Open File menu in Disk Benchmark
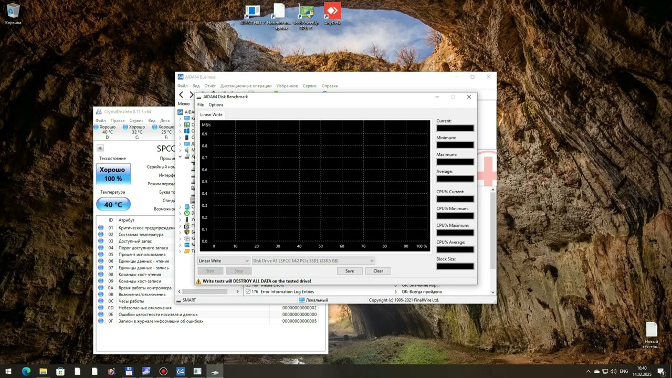 click(201, 105)
